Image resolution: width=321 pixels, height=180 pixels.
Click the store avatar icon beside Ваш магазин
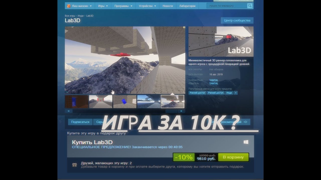point(69,6)
